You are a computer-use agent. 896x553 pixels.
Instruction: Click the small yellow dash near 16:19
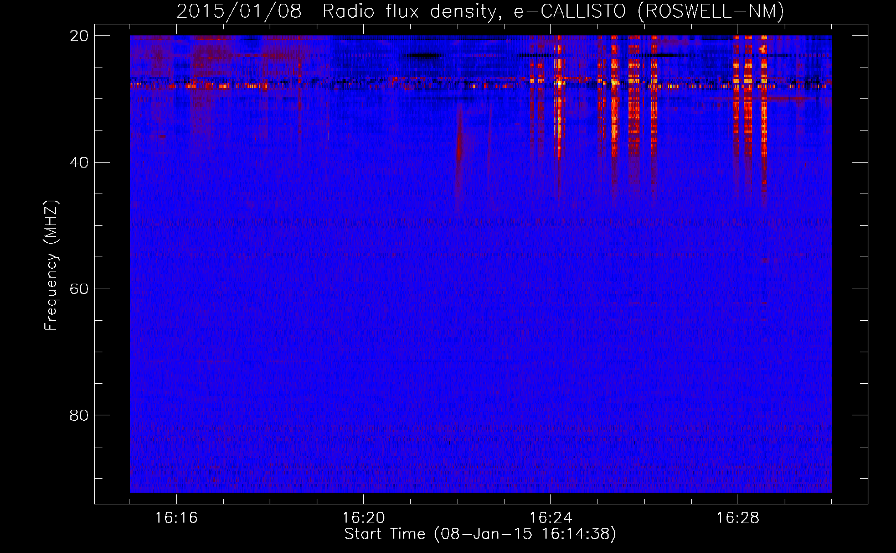pyautogui.click(x=328, y=135)
